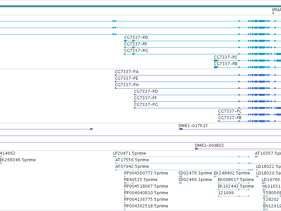Click the RP004360773.5prime EST label
This screenshot has height=211, width=281.
click(x=146, y=173)
